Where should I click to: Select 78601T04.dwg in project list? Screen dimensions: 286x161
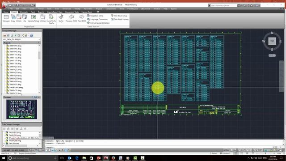[15, 64]
